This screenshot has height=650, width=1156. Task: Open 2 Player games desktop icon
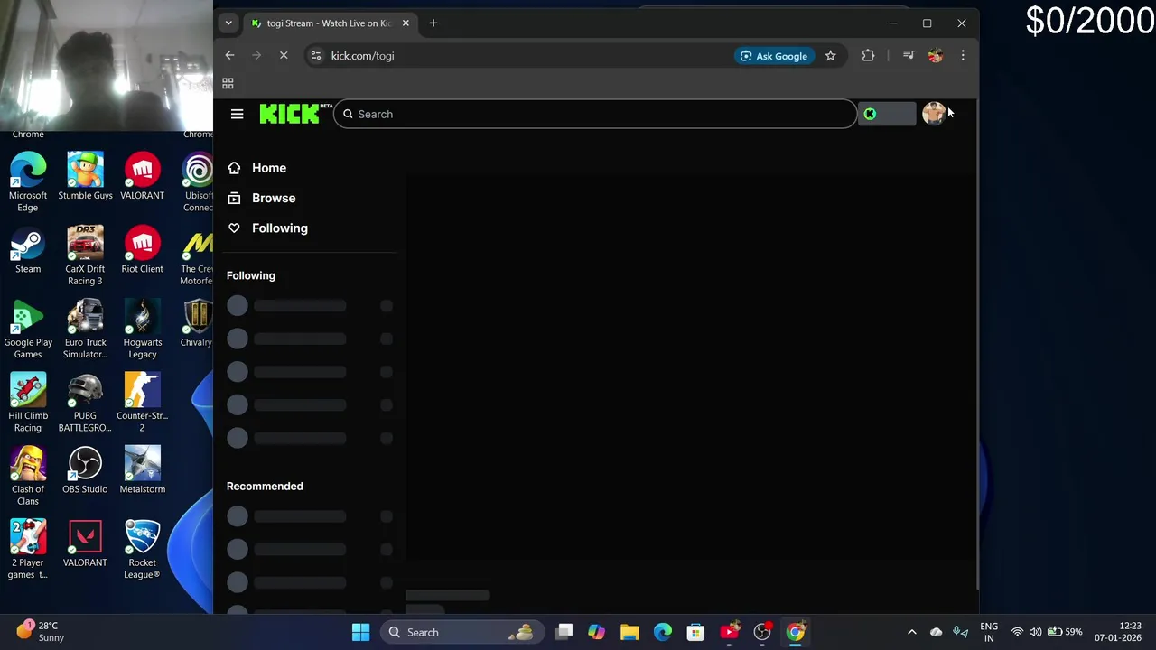click(x=28, y=551)
